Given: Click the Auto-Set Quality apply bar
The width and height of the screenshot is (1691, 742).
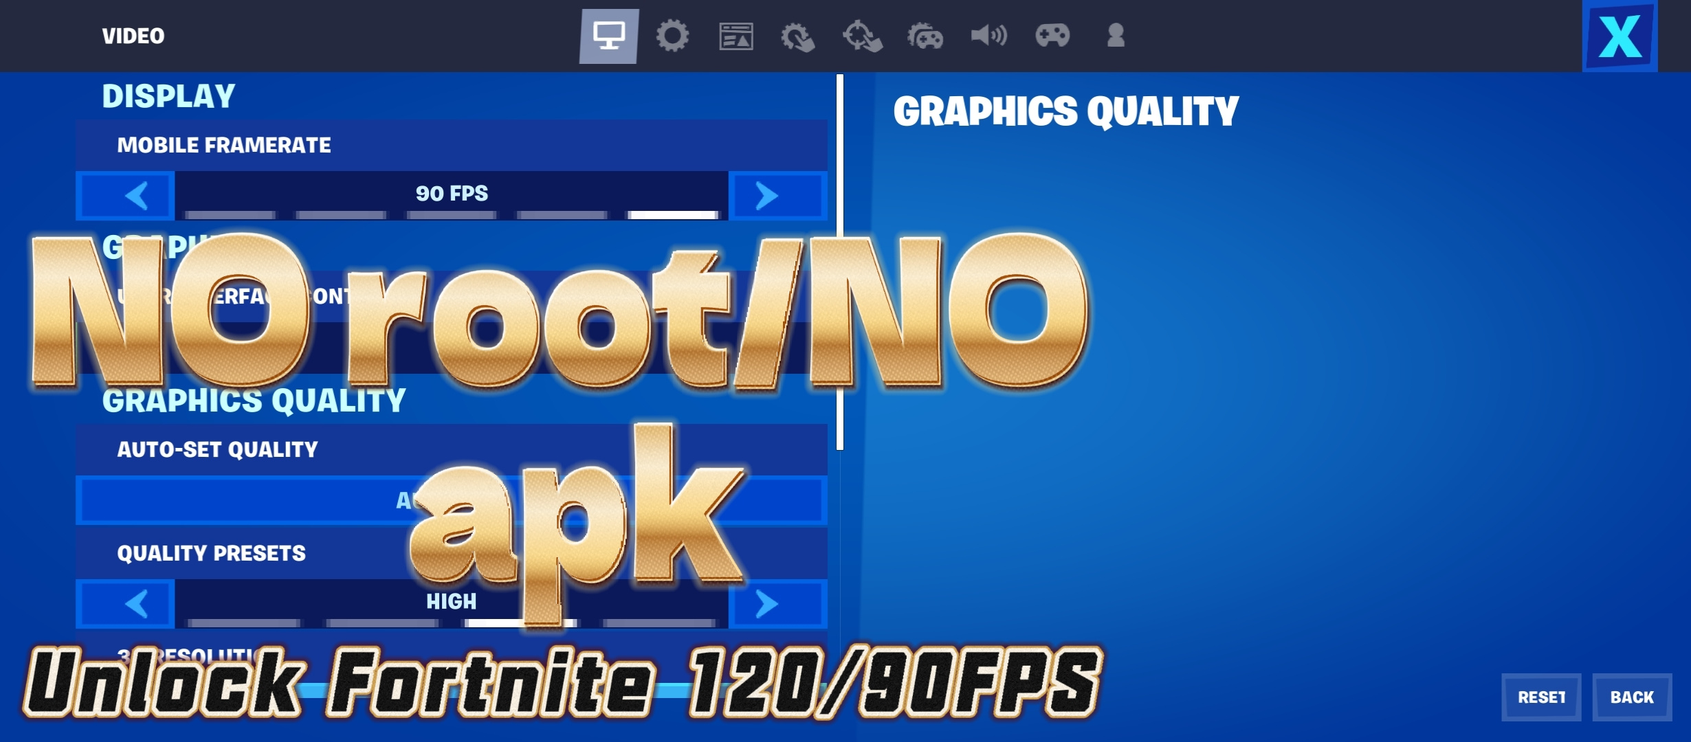Looking at the screenshot, I should 452,500.
